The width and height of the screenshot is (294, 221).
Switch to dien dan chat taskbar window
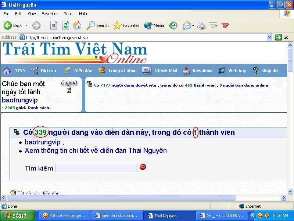117,215
